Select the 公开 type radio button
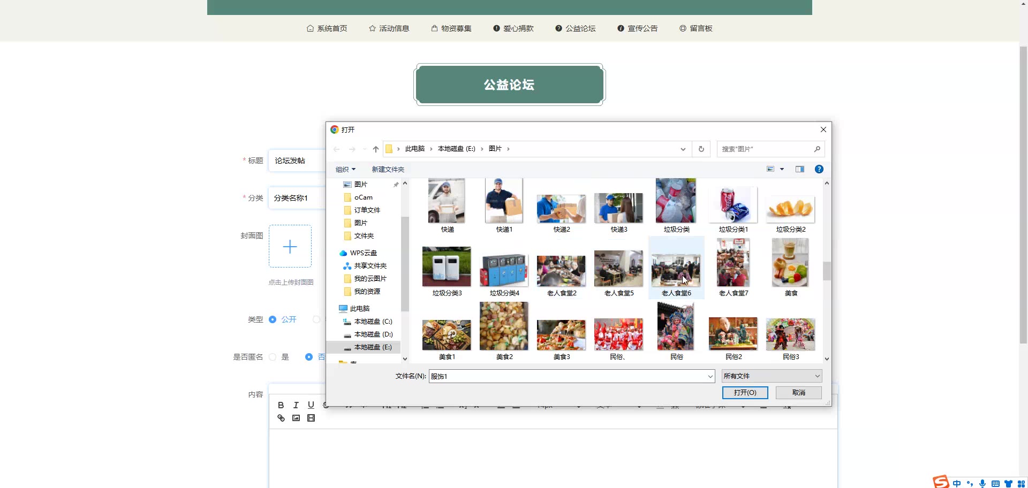Viewport: 1028px width, 488px height. (273, 319)
